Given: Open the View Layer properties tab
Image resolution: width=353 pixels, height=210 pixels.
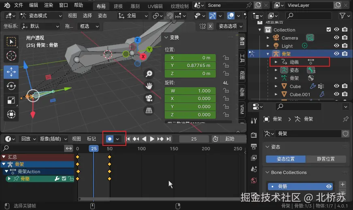Looking at the screenshot, I should (x=254, y=157).
